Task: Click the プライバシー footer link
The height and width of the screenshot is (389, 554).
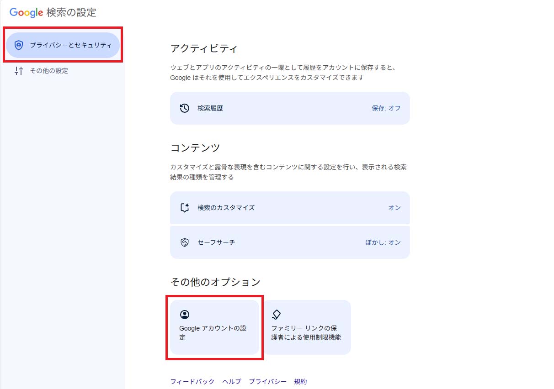Action: point(268,382)
